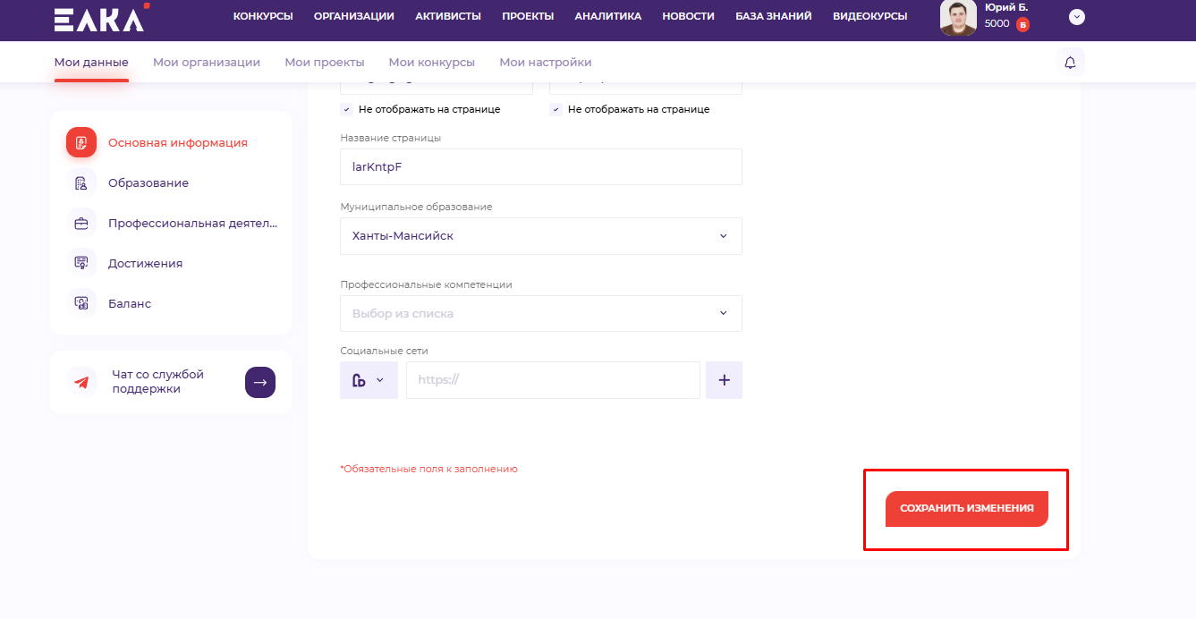This screenshot has width=1196, height=619.
Task: Click the Название страницы input field
Action: (541, 166)
